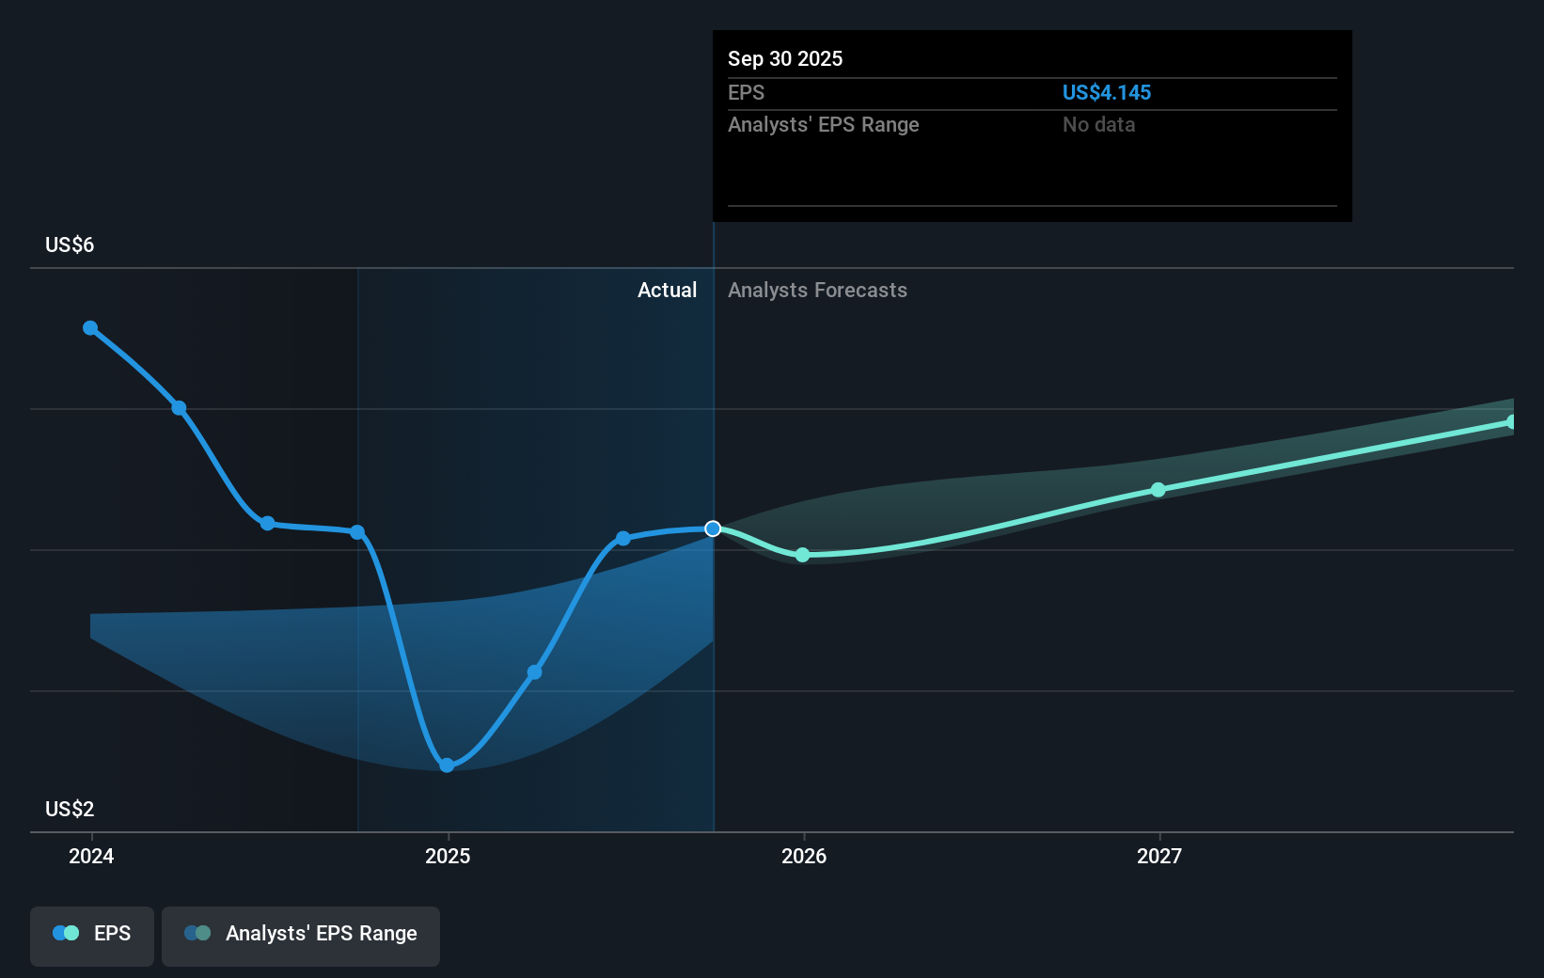The image size is (1544, 978).
Task: Click the 'No data' analysts range value in tooltip
Action: (1098, 125)
